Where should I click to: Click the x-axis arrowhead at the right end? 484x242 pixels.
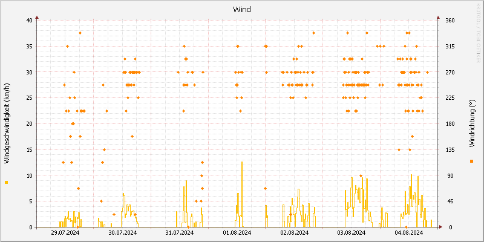[x=441, y=227]
